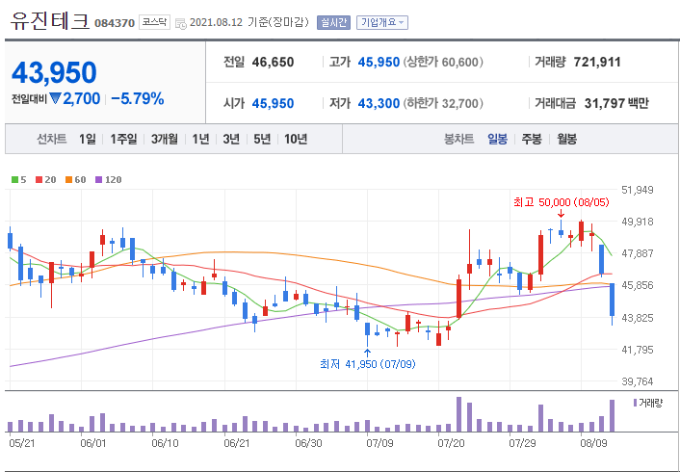
Task: Click the tallest volume bar near 07/20
Action: point(458,414)
